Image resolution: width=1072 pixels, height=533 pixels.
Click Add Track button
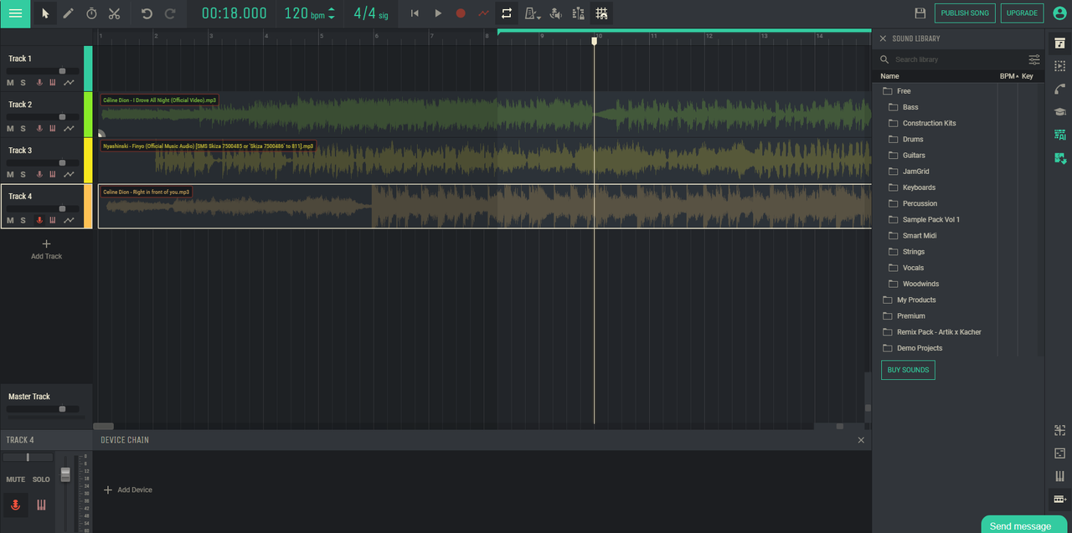(46, 249)
